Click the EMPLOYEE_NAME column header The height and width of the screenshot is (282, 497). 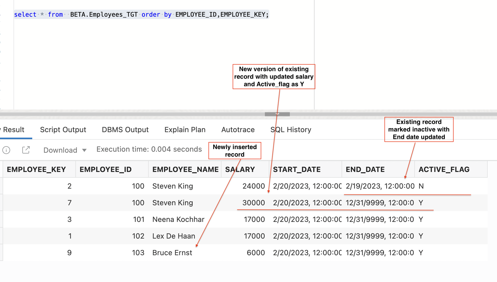185,169
